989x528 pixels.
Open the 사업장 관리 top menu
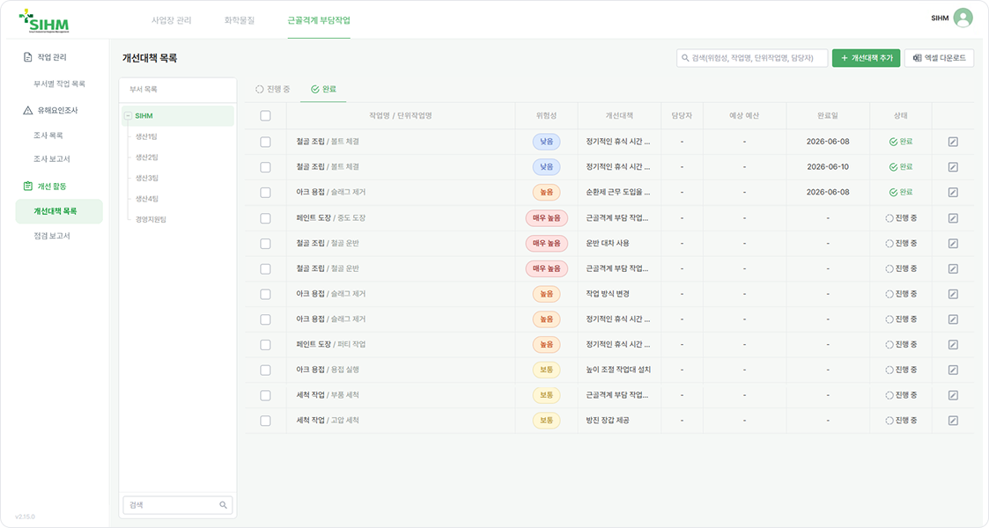click(171, 20)
